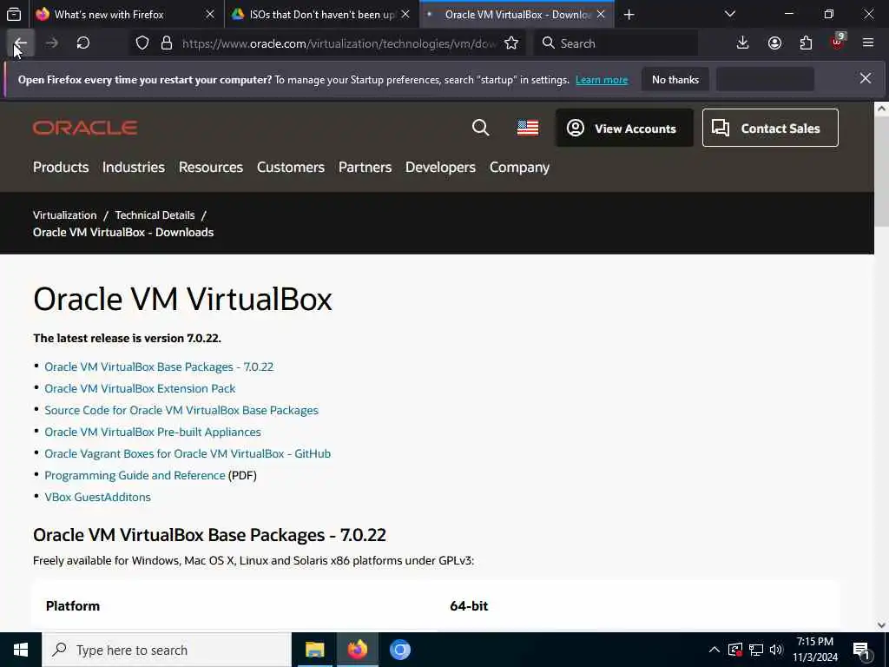Open the tracking protection shield icon
This screenshot has height=667, width=889.
142,43
